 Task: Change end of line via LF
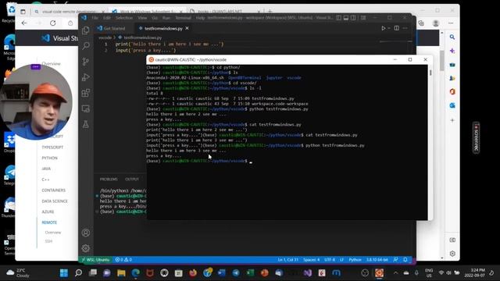(x=341, y=260)
